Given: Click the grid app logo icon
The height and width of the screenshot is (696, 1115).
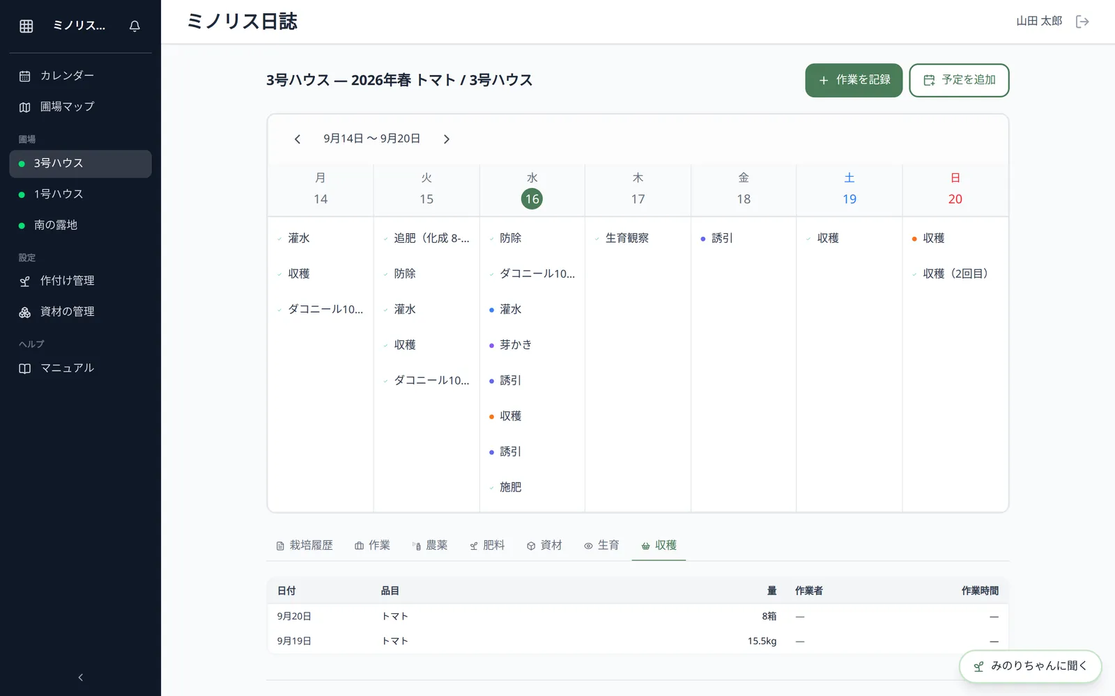Looking at the screenshot, I should pyautogui.click(x=26, y=26).
